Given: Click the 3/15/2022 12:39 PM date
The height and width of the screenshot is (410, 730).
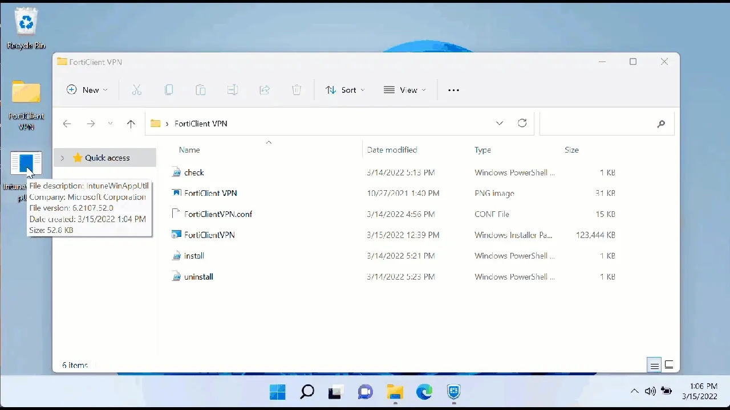Looking at the screenshot, I should [403, 235].
